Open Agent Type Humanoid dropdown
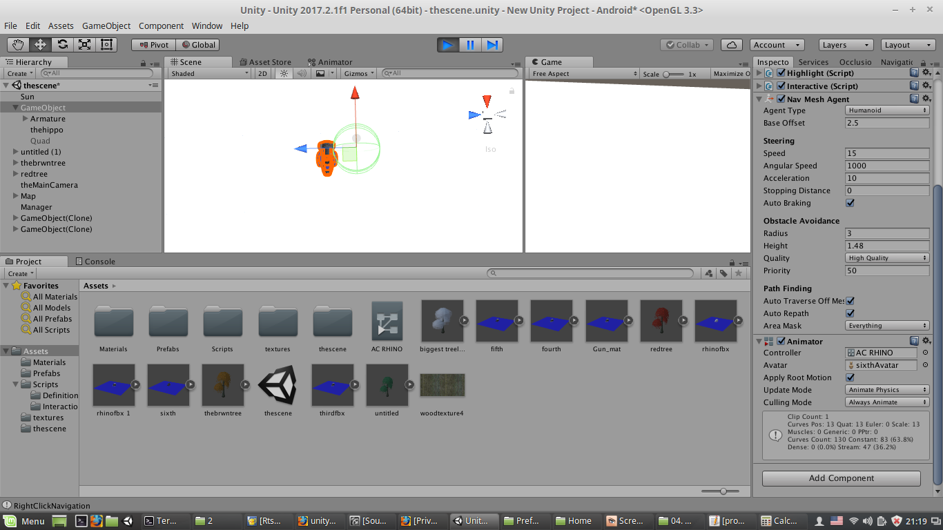 887,110
